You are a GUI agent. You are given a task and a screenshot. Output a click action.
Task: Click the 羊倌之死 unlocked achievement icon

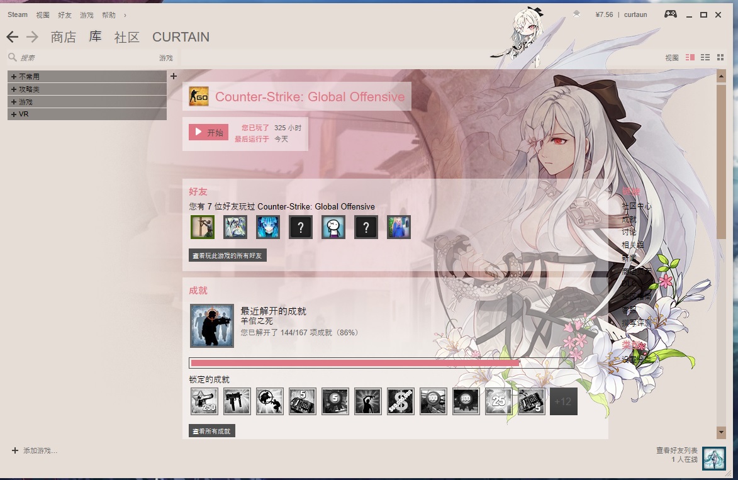coord(212,326)
